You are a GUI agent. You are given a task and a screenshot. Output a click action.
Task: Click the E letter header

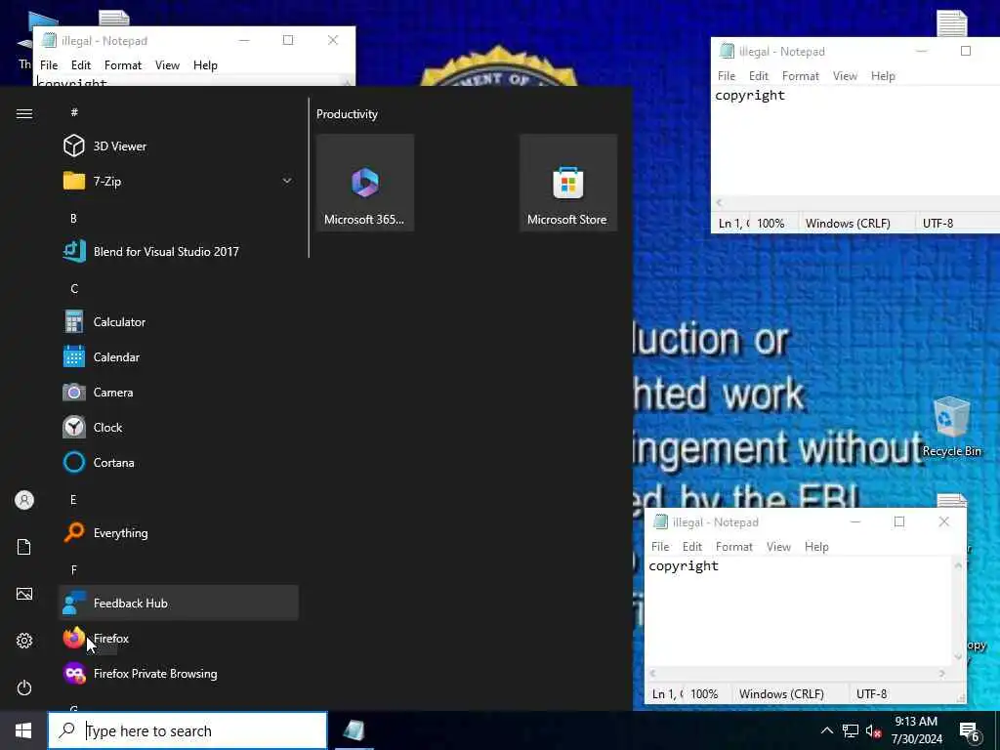73,499
